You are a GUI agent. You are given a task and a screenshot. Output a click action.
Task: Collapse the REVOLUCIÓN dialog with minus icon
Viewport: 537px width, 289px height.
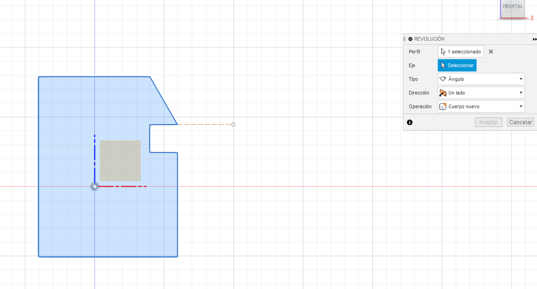(410, 39)
